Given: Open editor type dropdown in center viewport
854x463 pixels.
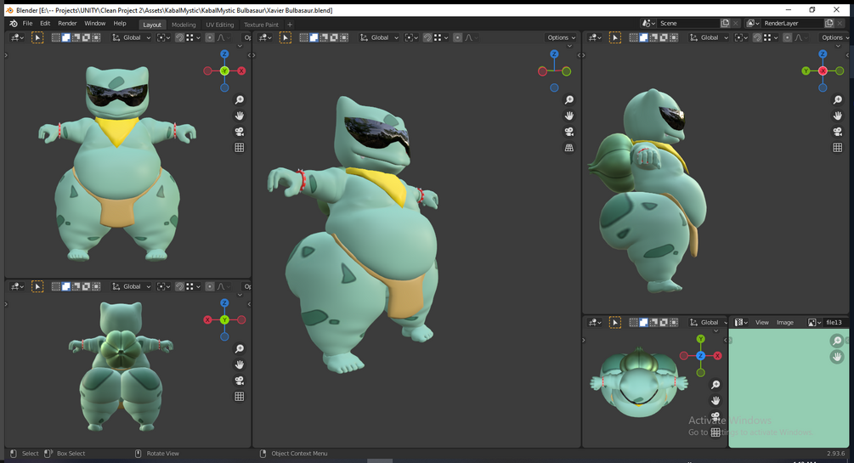Looking at the screenshot, I should pyautogui.click(x=264, y=37).
